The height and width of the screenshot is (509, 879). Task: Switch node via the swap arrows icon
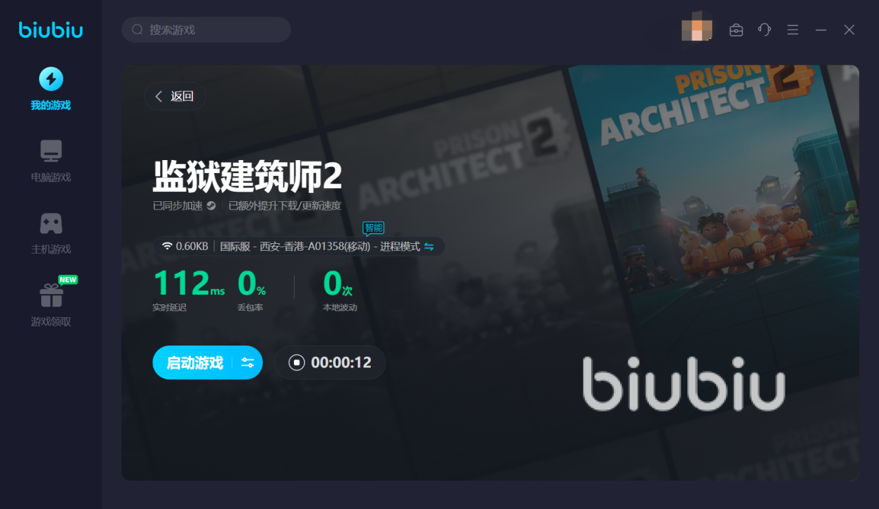[429, 247]
